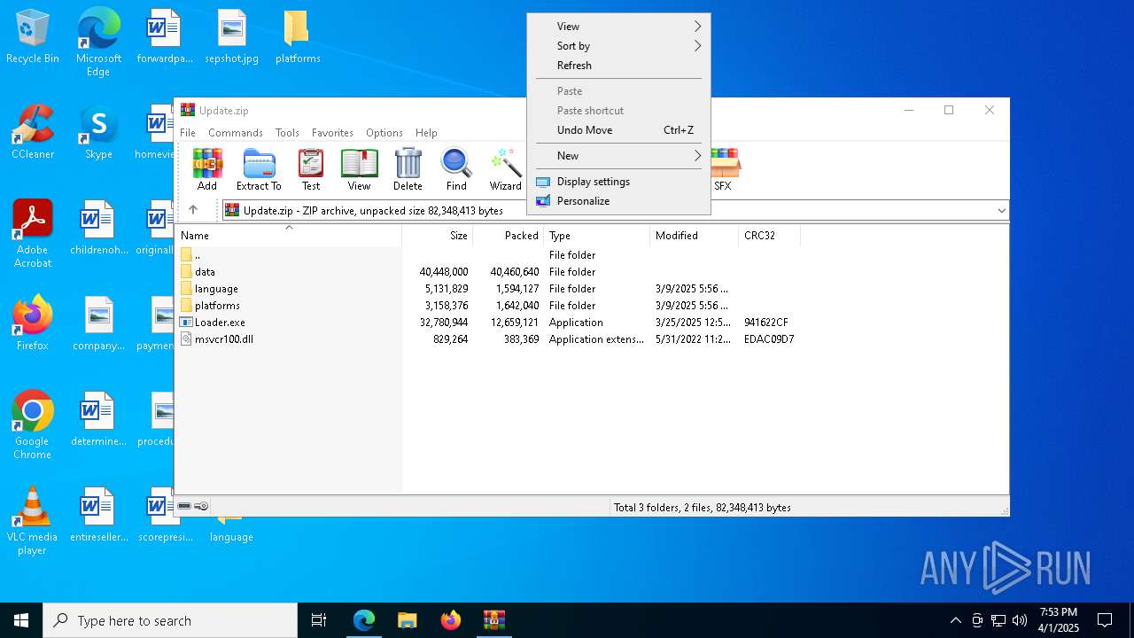Click WinRAR icon in the taskbar

(493, 620)
